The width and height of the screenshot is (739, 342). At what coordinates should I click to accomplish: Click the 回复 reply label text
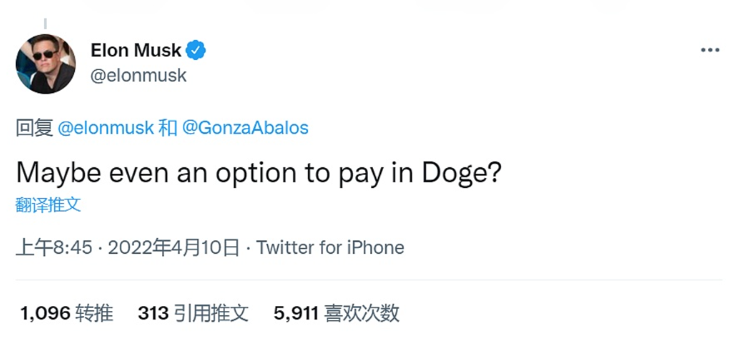pyautogui.click(x=33, y=128)
